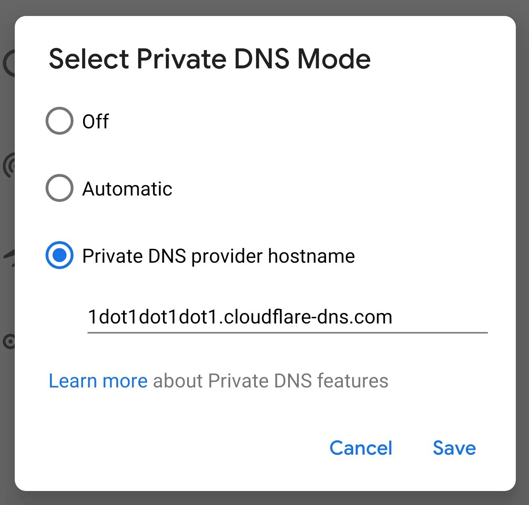Viewport: 529px width, 505px height.
Task: Click the "Automatic" option label text
Action: [127, 189]
